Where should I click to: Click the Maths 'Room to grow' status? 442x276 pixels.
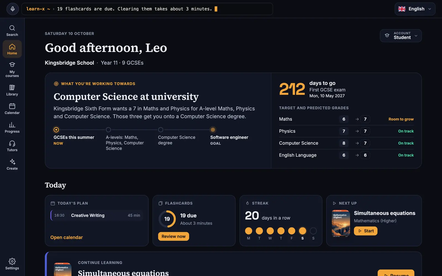coord(401,119)
